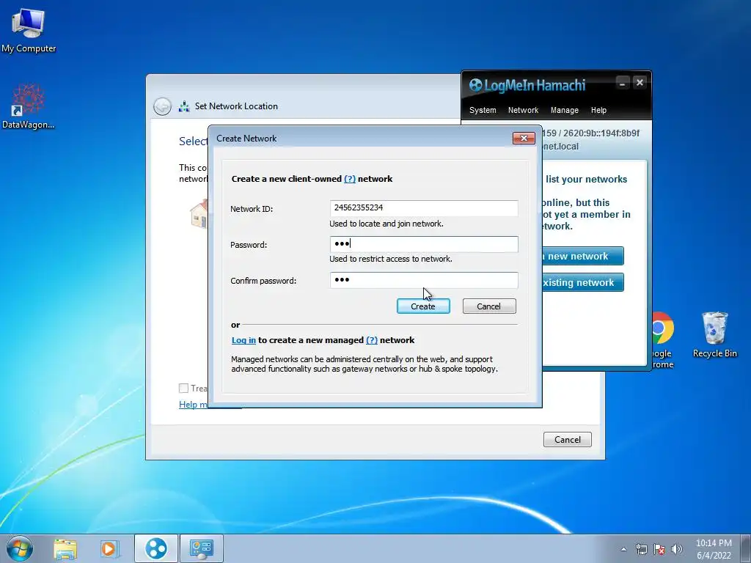Click the Log in link
Screen dimensions: 751x563
coord(243,340)
